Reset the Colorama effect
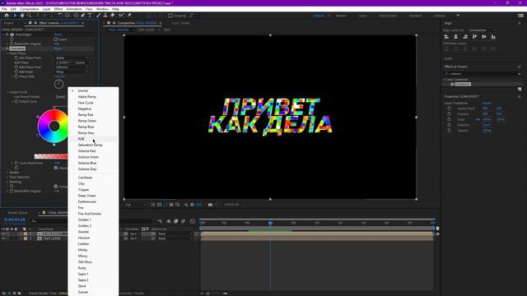This screenshot has width=527, height=296. (58, 49)
